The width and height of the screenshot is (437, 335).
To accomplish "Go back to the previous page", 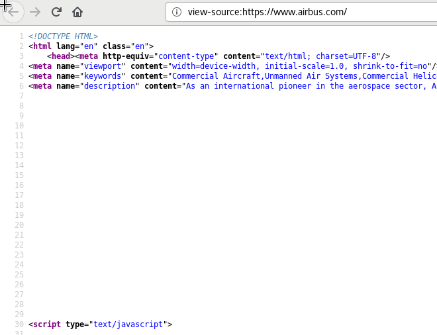I will pos(13,12).
